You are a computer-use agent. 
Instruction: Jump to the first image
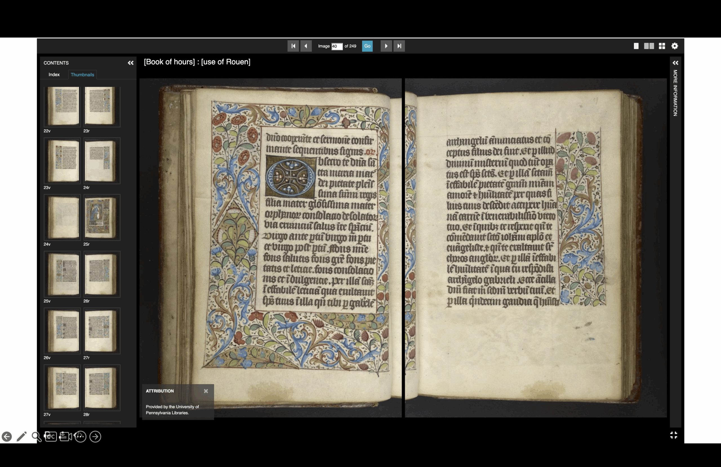293,46
